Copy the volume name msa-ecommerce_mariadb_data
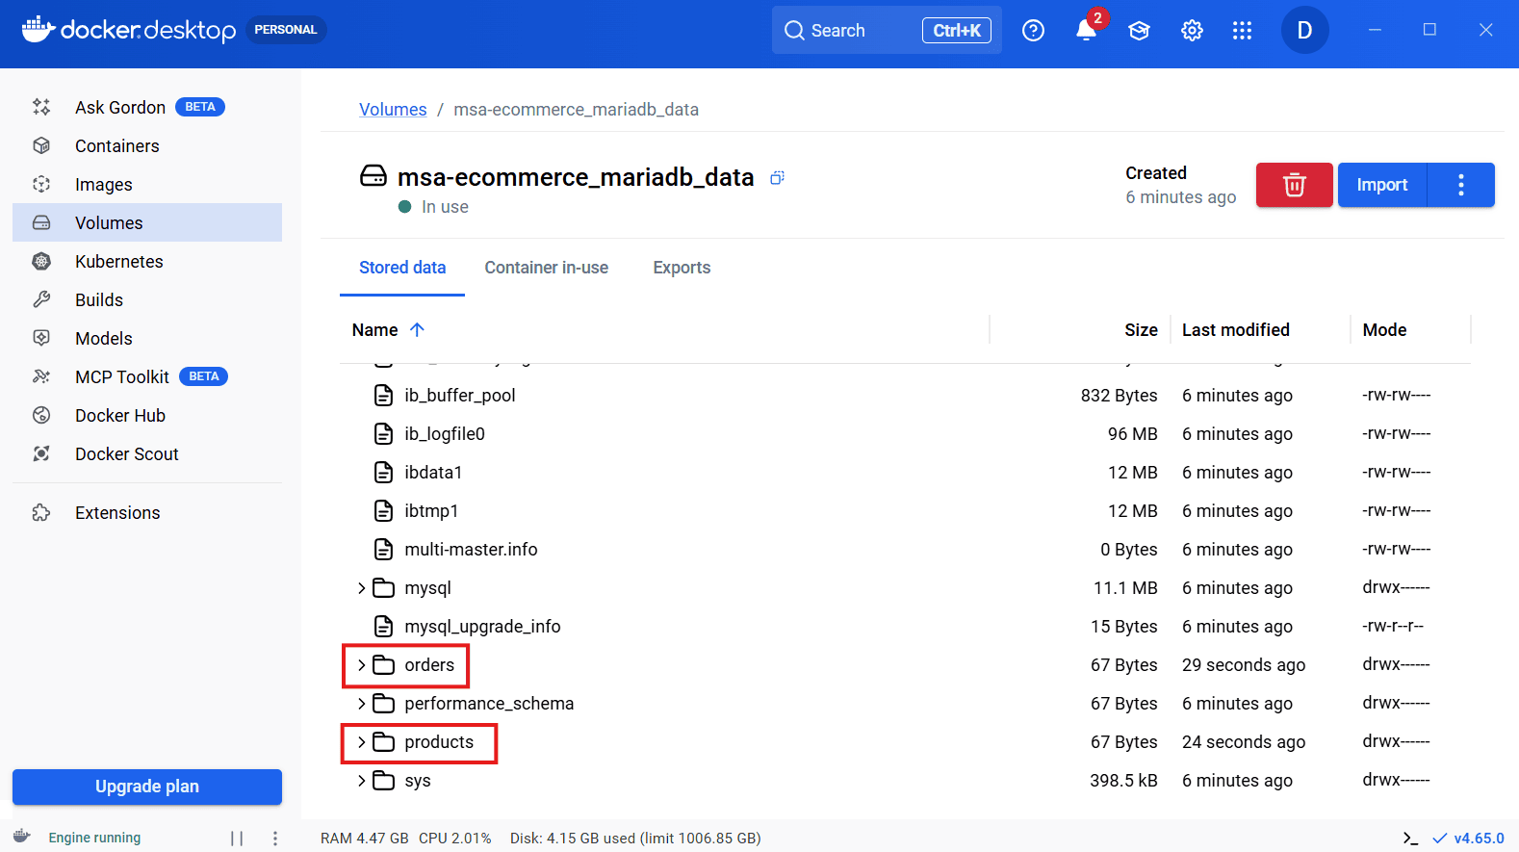The width and height of the screenshot is (1519, 852). (x=778, y=177)
